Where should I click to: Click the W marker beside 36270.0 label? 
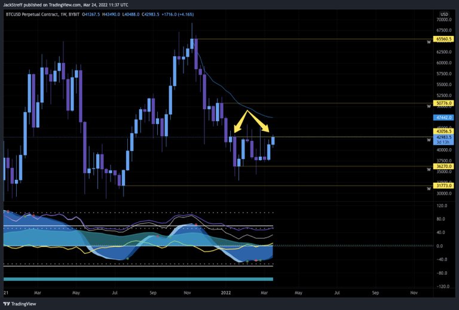click(429, 170)
